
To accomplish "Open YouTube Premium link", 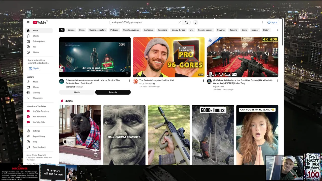I will [x=39, y=111].
